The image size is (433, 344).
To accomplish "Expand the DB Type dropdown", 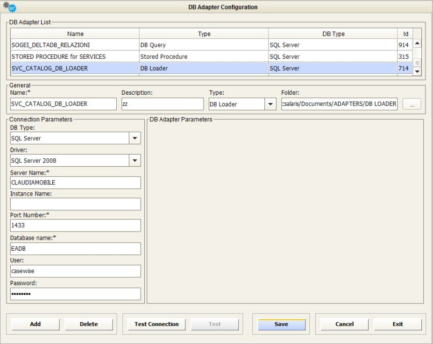I will pyautogui.click(x=135, y=138).
